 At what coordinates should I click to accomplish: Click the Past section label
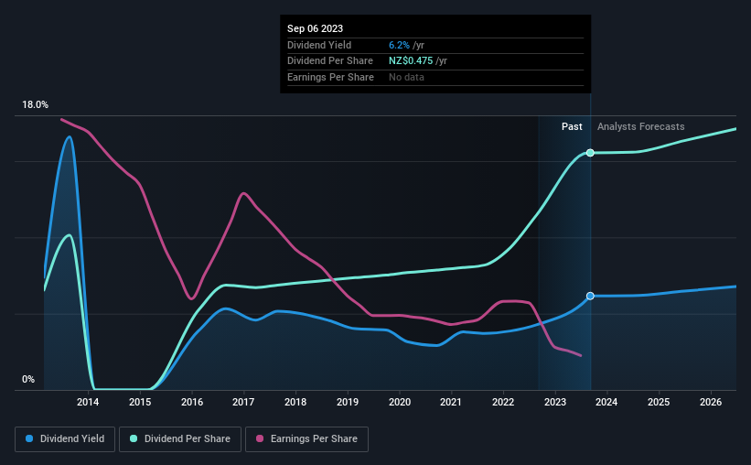(x=572, y=127)
